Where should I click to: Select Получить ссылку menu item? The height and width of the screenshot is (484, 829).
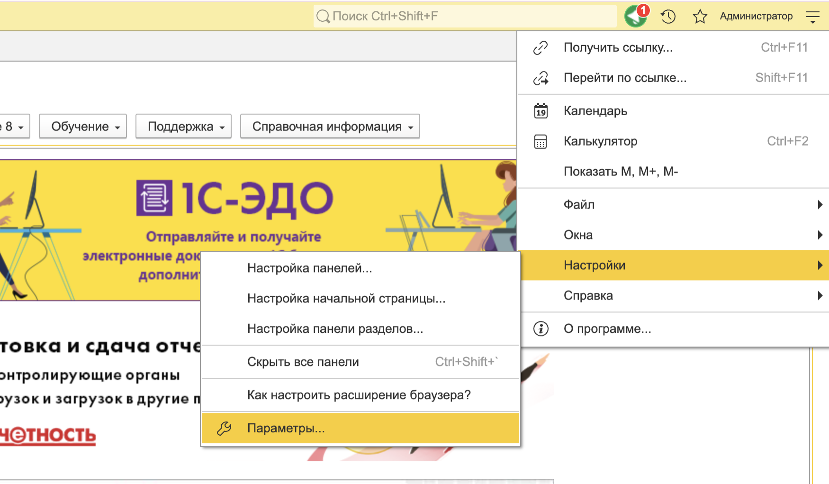674,47
